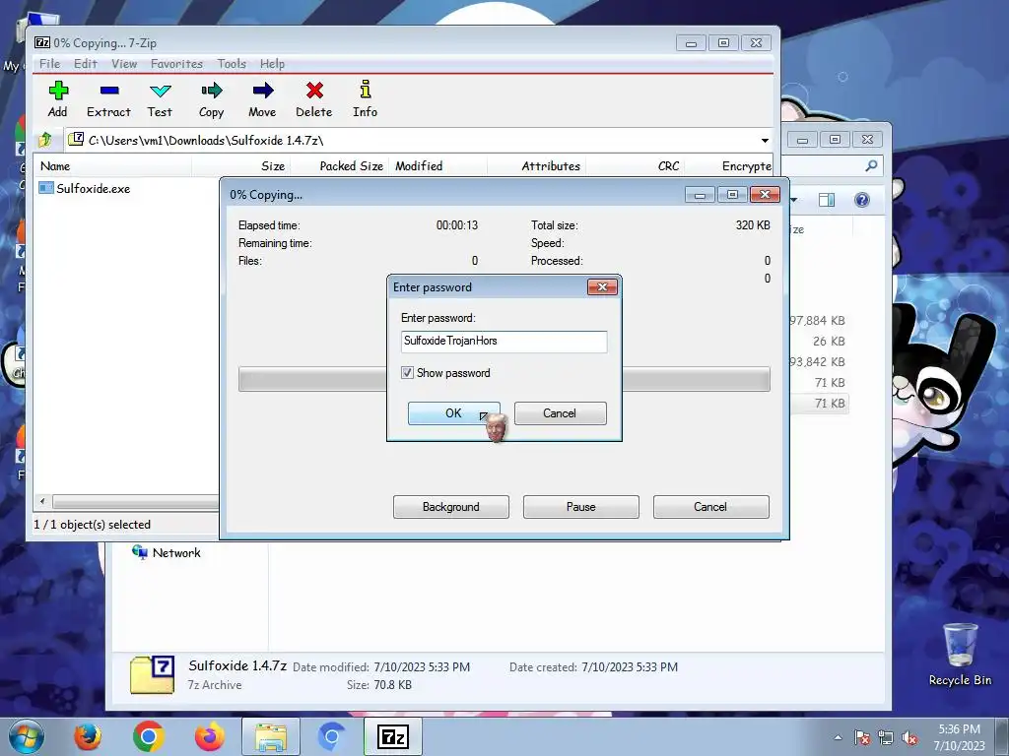1009x756 pixels.
Task: Open the Tools menu
Action: pyautogui.click(x=232, y=64)
